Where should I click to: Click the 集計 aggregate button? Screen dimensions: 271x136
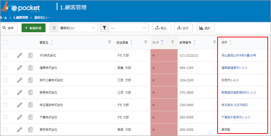(x=206, y=28)
